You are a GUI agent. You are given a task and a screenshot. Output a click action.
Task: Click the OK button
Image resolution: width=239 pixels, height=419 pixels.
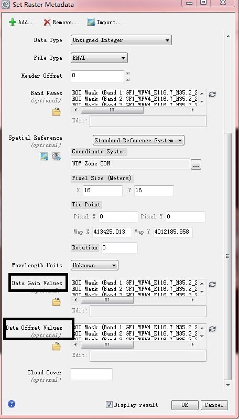[x=184, y=405]
